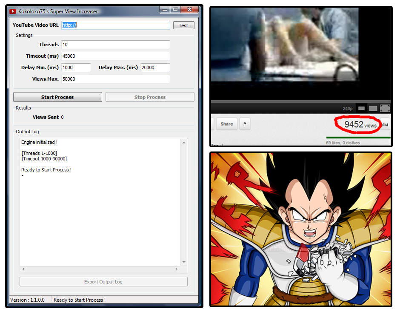Focus the Delay Max. (ms) field
This screenshot has width=400, height=314.
(155, 67)
